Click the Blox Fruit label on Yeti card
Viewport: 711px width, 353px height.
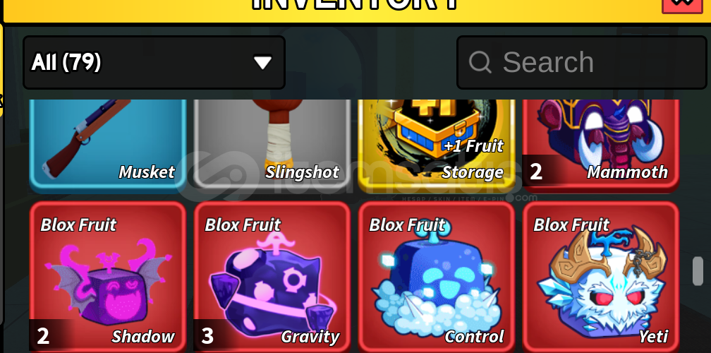point(571,225)
